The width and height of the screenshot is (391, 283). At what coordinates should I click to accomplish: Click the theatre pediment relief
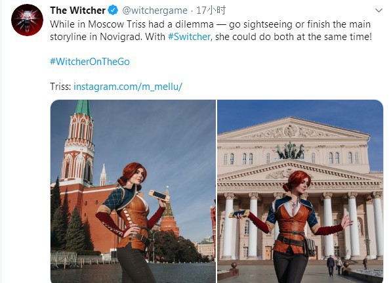pyautogui.click(x=291, y=132)
